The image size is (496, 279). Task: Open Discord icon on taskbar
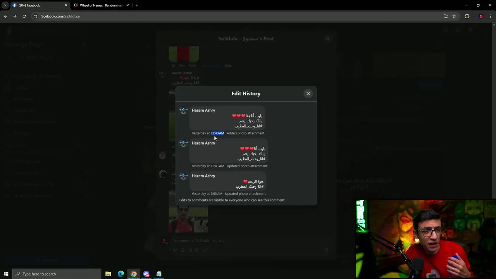pos(146,274)
